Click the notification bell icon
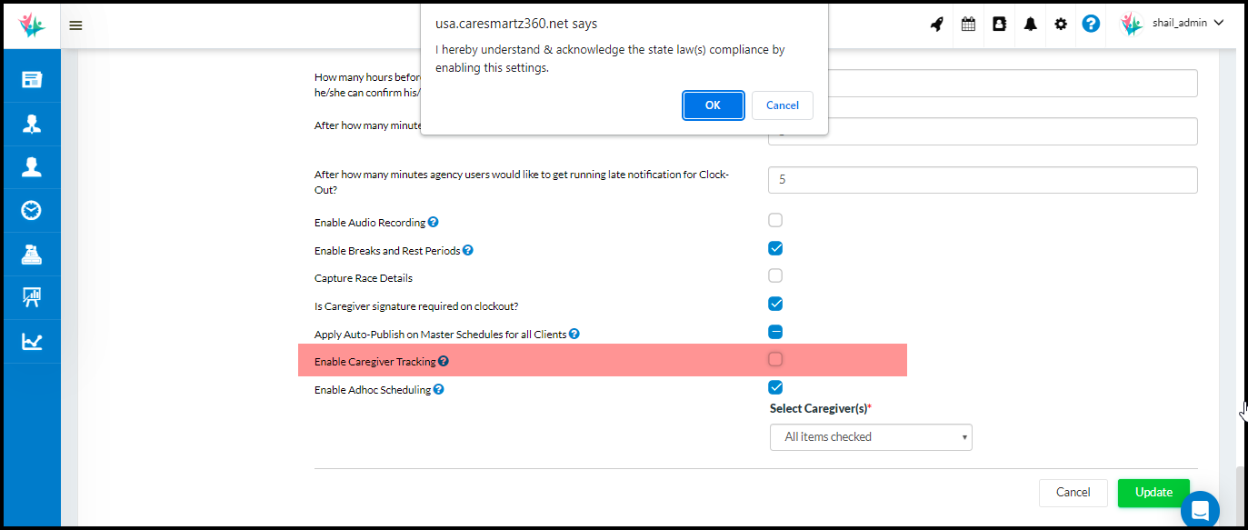Screen dimensions: 1248x530 (x=1030, y=25)
